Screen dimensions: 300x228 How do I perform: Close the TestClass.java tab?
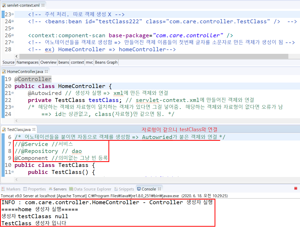(34, 129)
